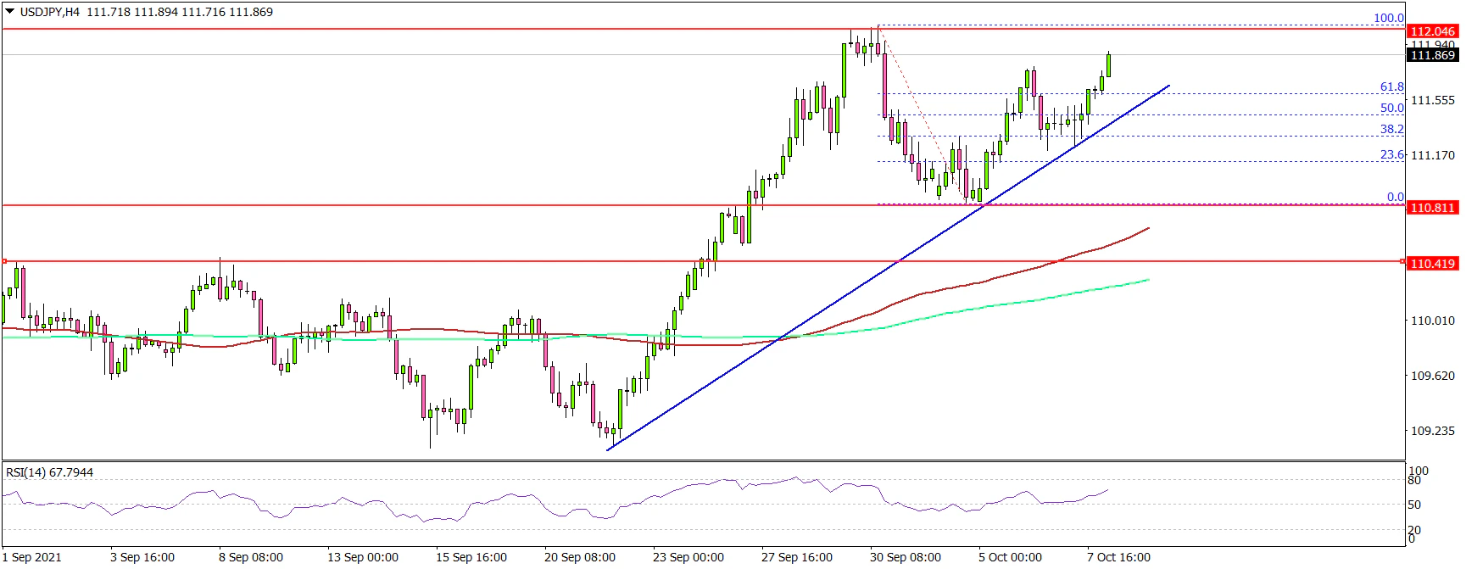Click the 109.235 price axis label

(x=1432, y=431)
